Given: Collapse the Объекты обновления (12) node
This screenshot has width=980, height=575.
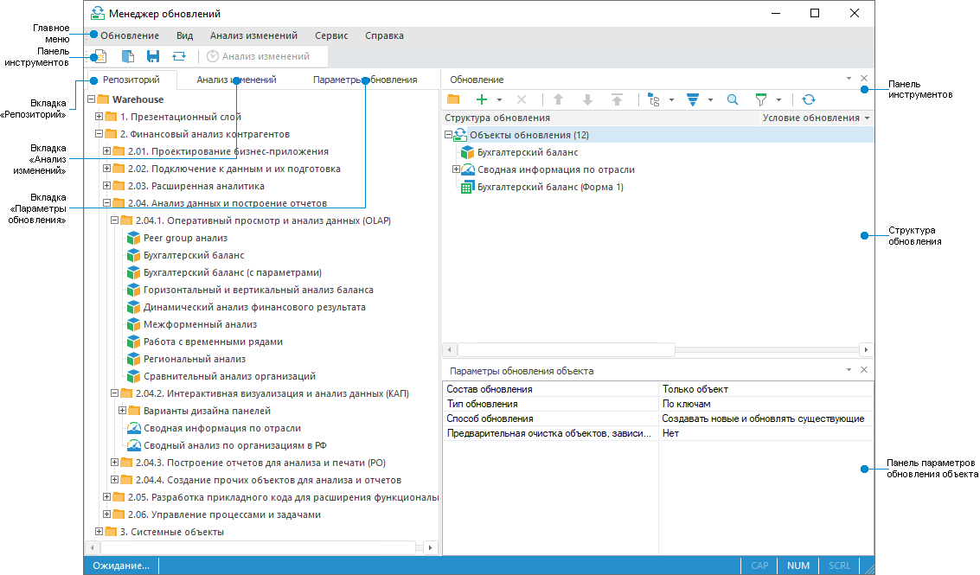Looking at the screenshot, I should [x=449, y=135].
